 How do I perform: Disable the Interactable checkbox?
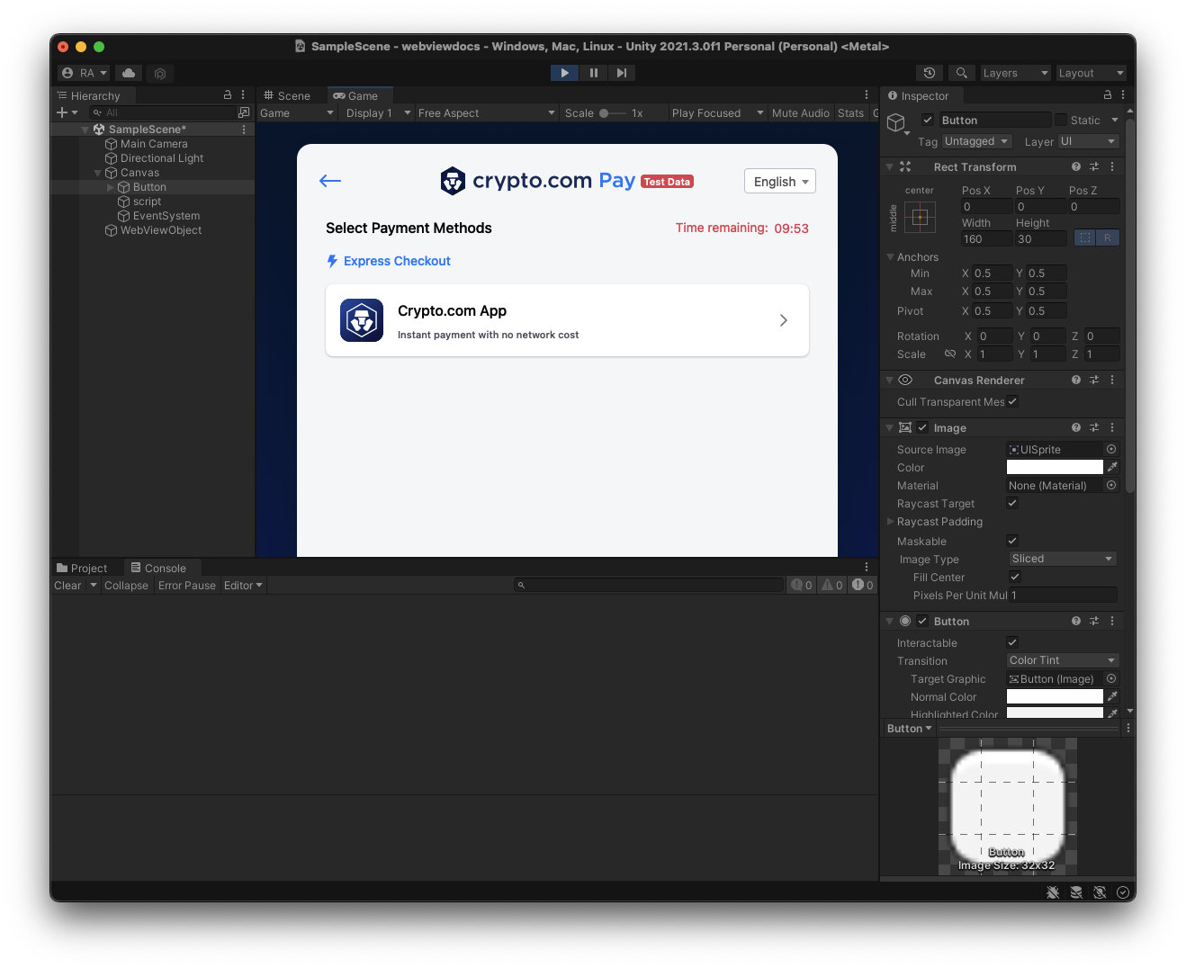coord(1012,642)
